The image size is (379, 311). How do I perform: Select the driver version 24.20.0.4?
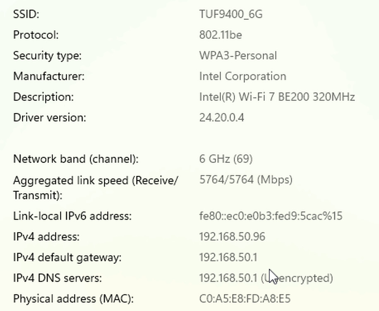pyautogui.click(x=221, y=118)
